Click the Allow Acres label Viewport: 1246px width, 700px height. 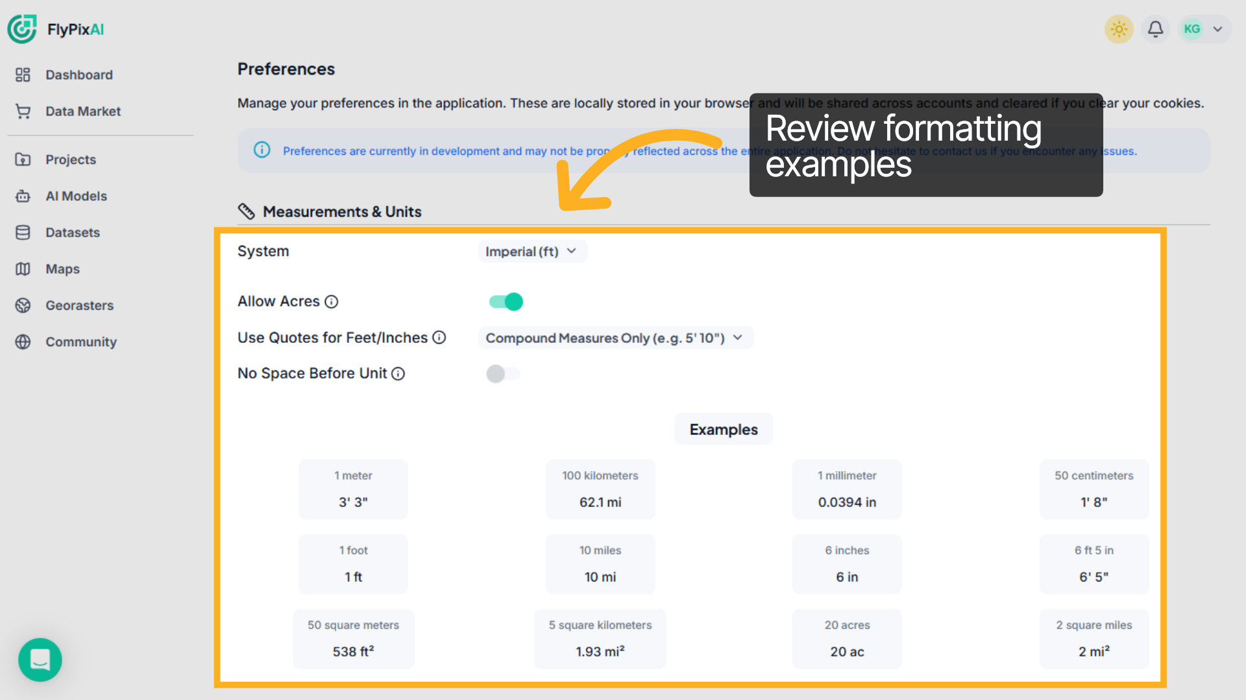(x=278, y=301)
